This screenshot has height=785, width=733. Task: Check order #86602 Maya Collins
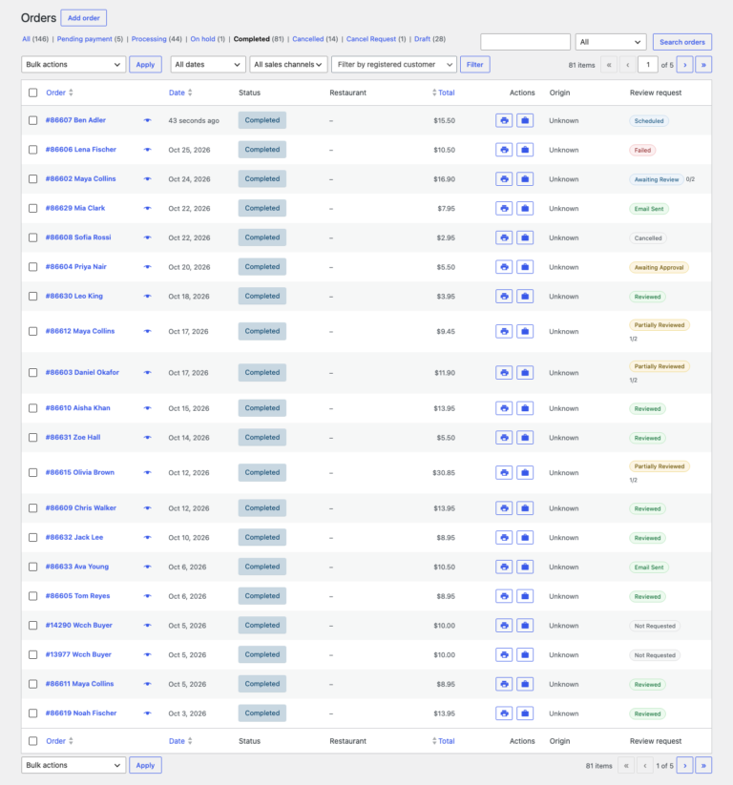(33, 179)
